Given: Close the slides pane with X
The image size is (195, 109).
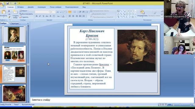Looking at the screenshot, I should point(28,23).
